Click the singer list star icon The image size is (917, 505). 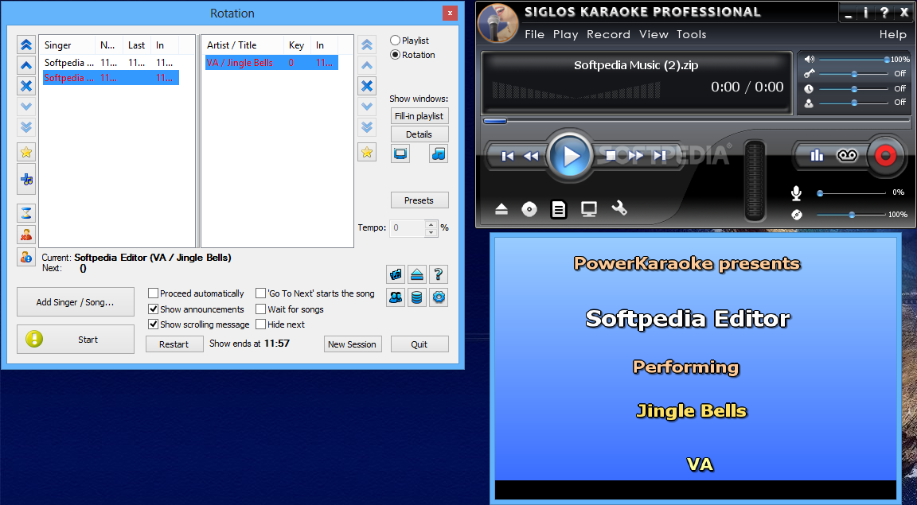26,153
